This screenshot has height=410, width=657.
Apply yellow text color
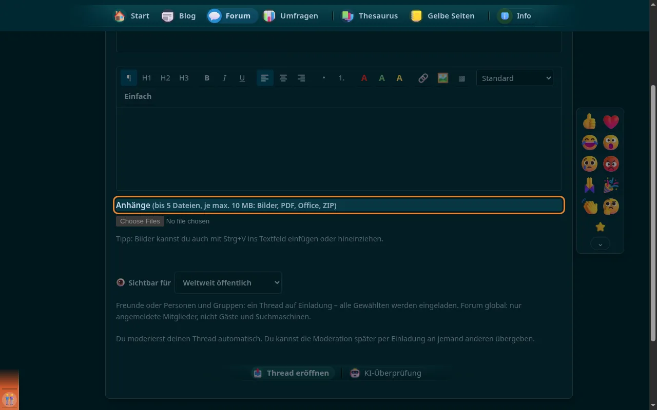click(399, 78)
